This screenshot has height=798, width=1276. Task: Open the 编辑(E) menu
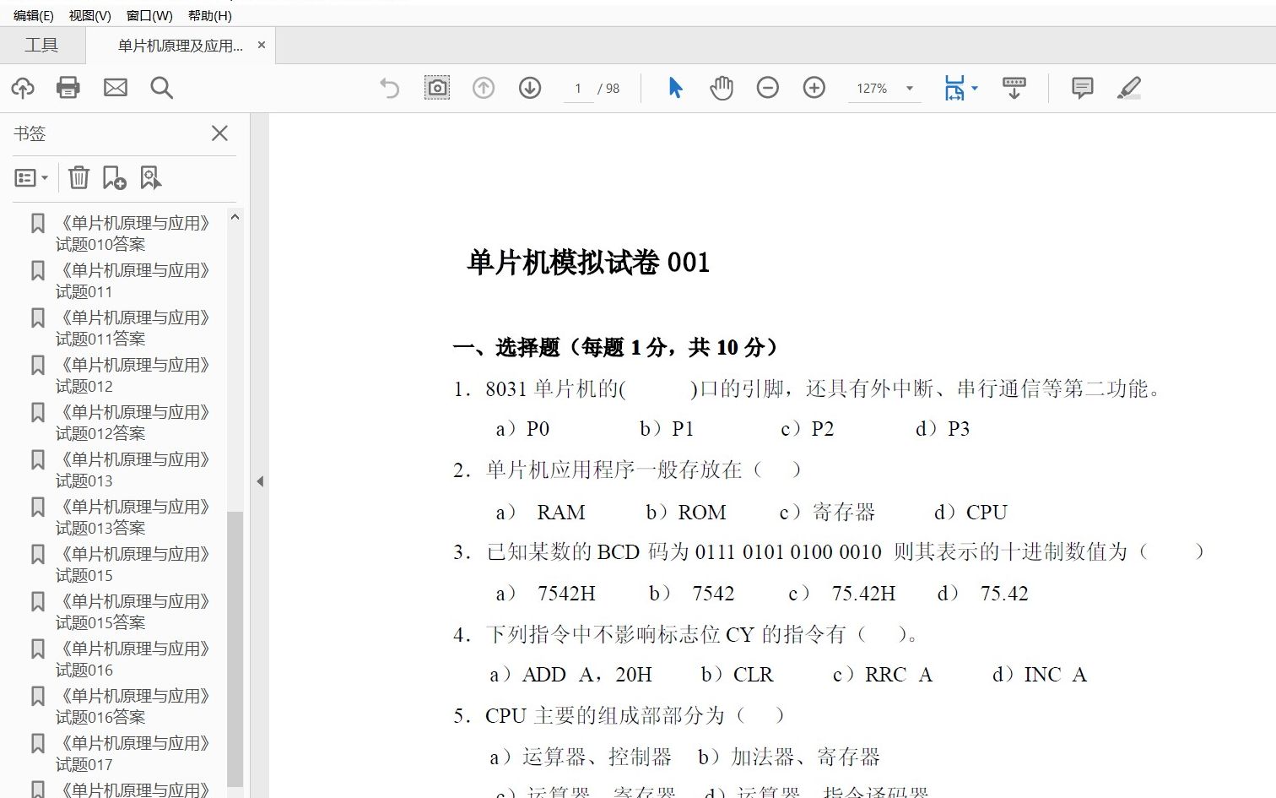pos(34,15)
